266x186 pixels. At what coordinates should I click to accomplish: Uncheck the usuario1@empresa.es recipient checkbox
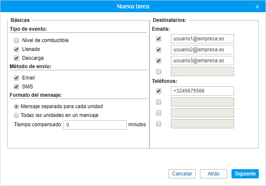(x=159, y=39)
